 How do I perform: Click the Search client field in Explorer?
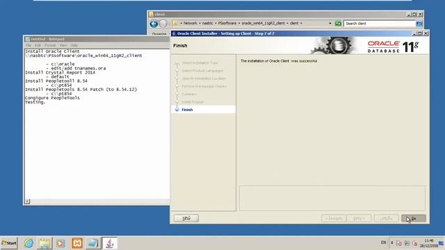(380, 24)
